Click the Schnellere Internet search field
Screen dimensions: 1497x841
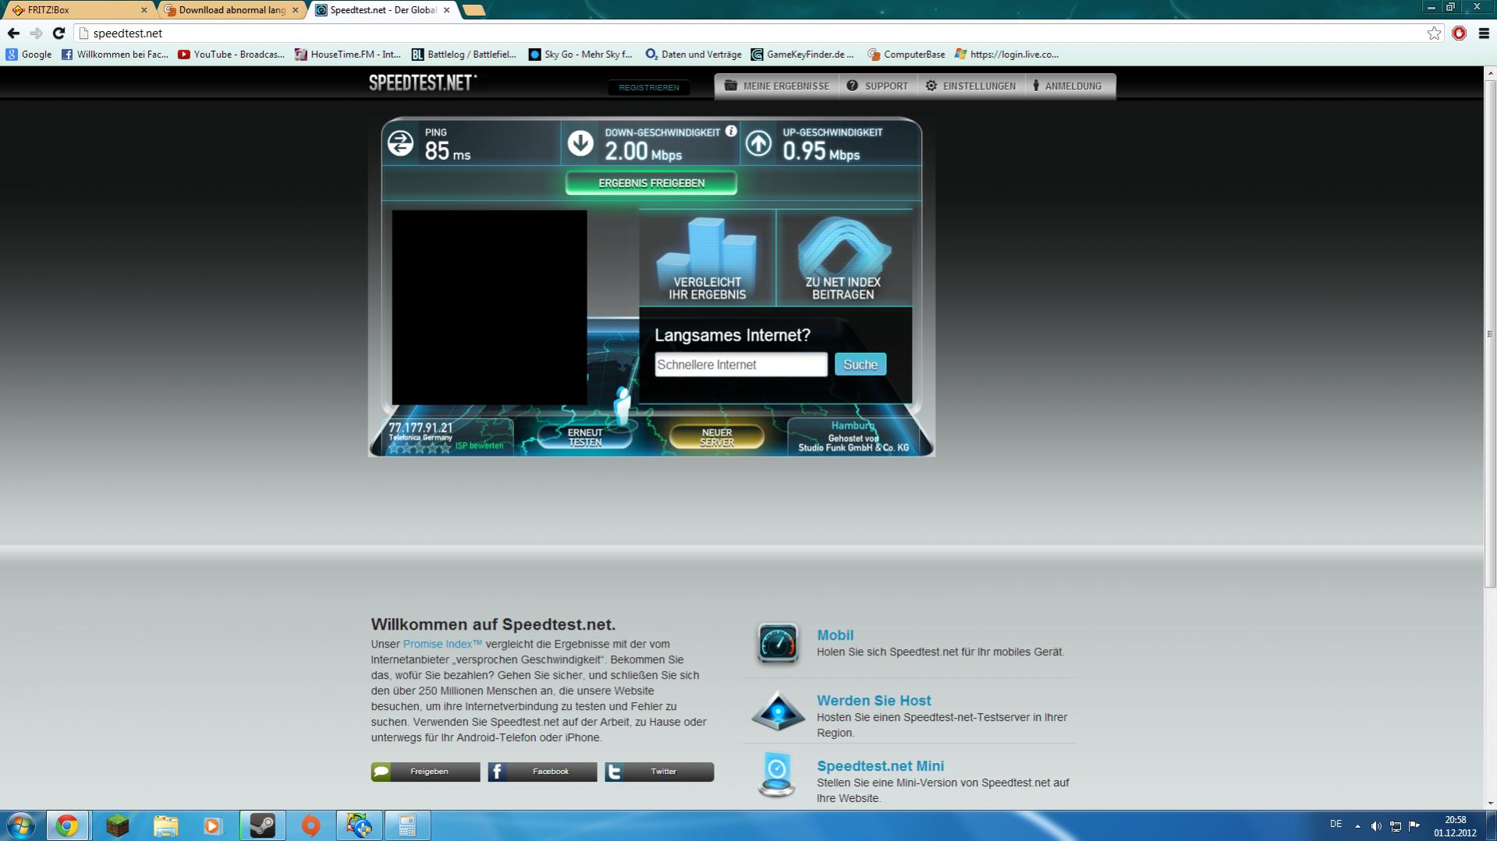(741, 365)
